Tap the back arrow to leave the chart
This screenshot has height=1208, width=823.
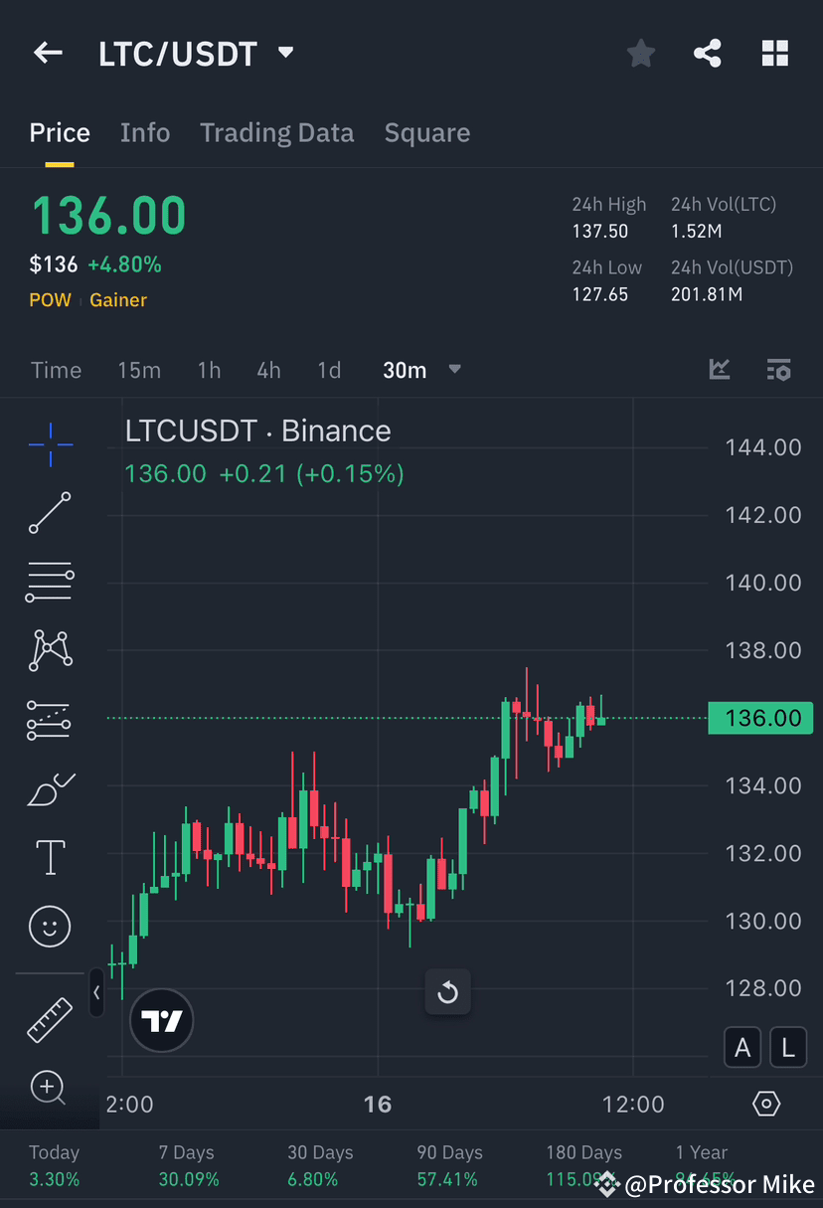pyautogui.click(x=48, y=53)
